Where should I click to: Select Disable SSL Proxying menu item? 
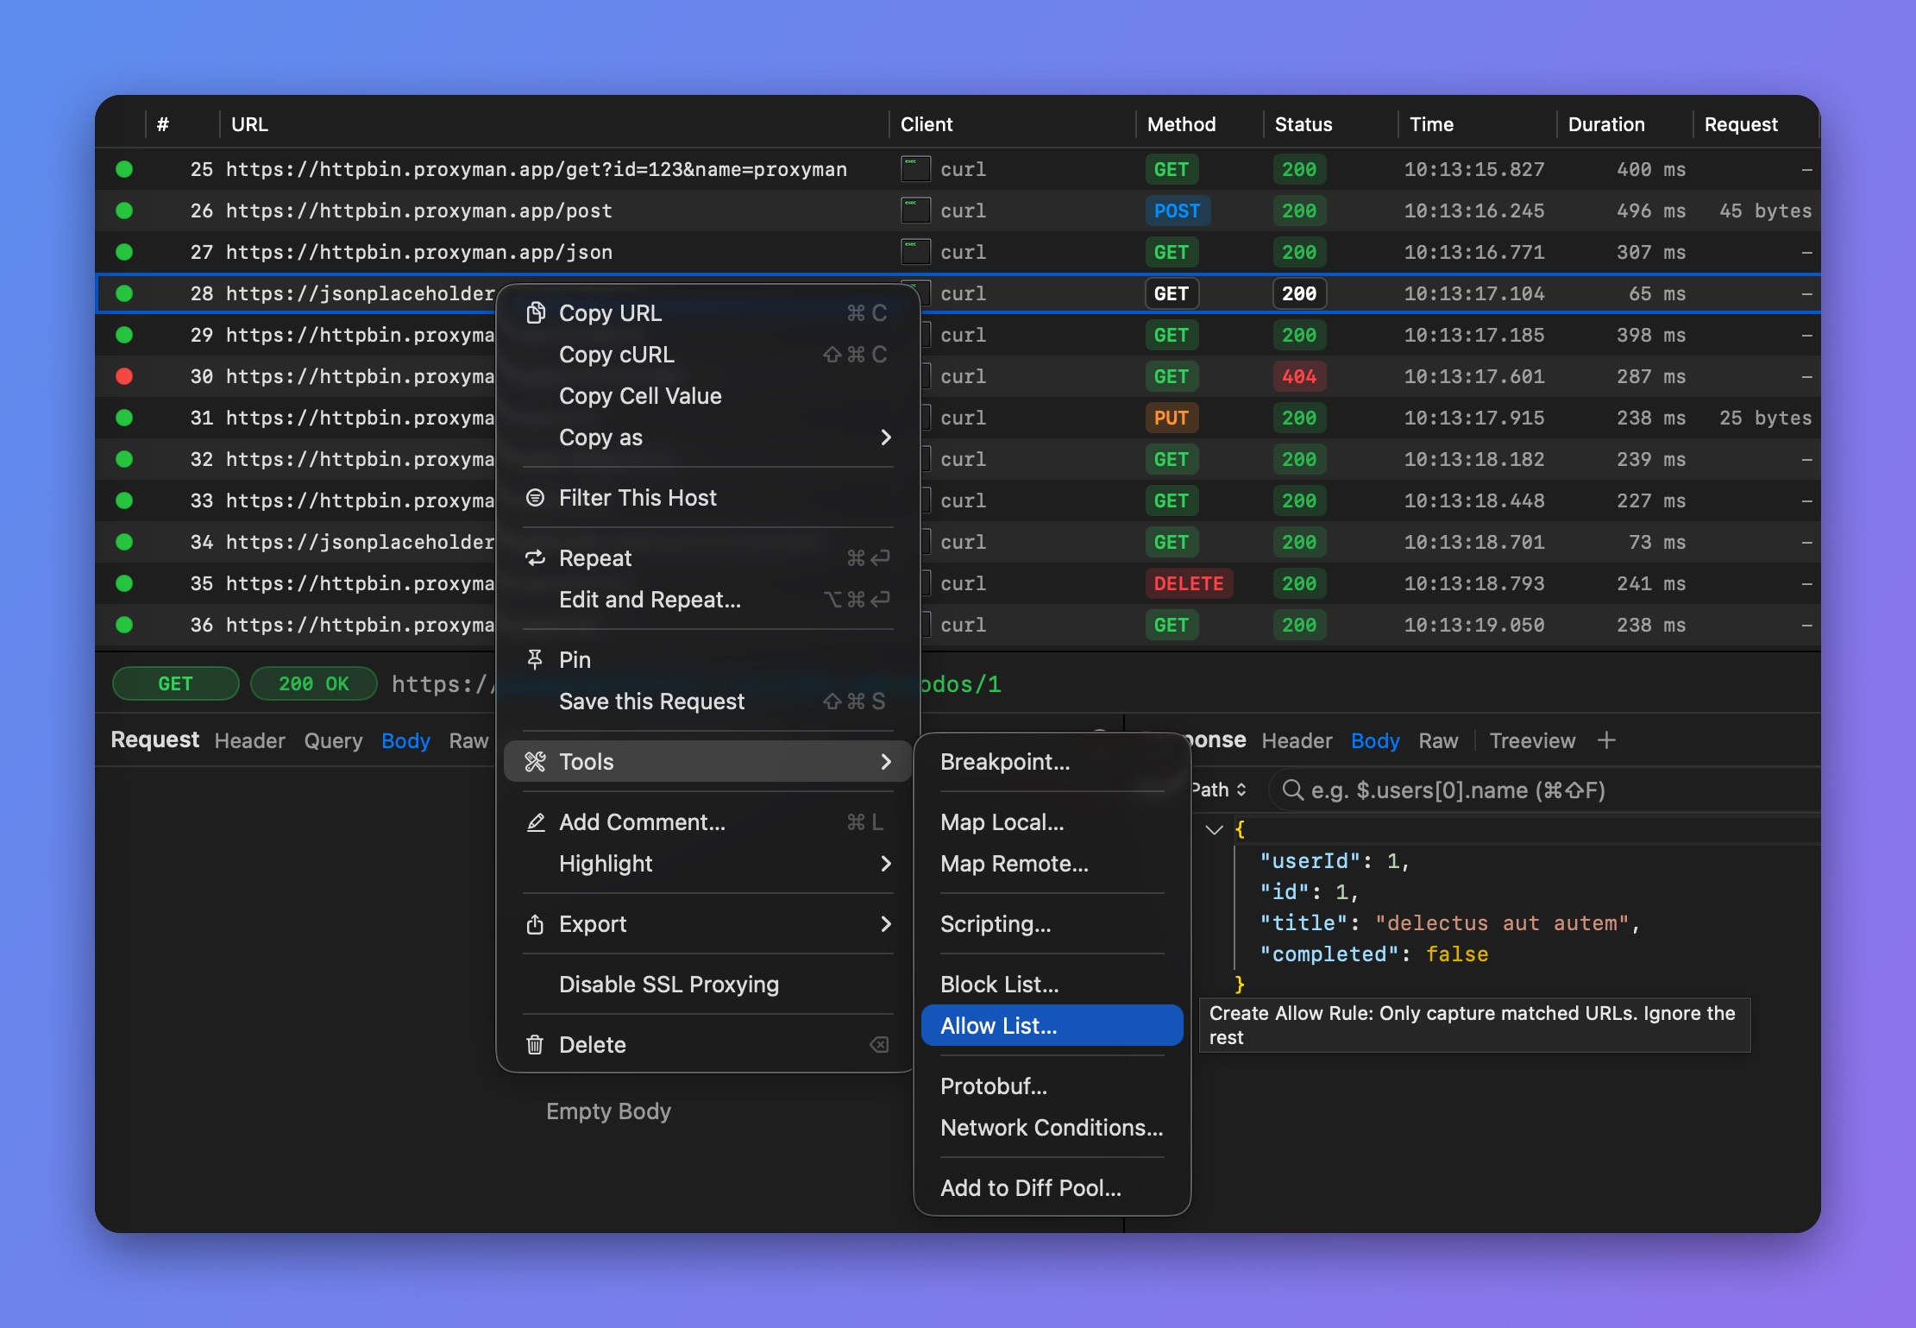(707, 985)
